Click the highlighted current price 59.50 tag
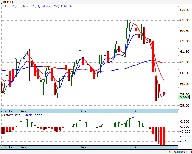Screen dimensions: 192x154 click(x=184, y=97)
